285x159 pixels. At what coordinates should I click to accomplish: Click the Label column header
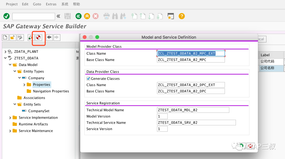click(271, 55)
